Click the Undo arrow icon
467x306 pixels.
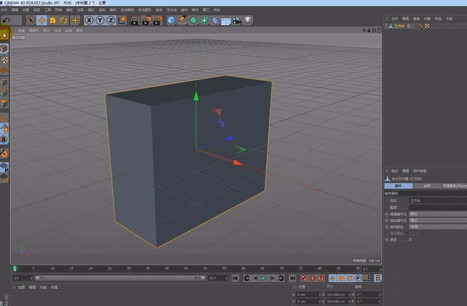[x=6, y=20]
